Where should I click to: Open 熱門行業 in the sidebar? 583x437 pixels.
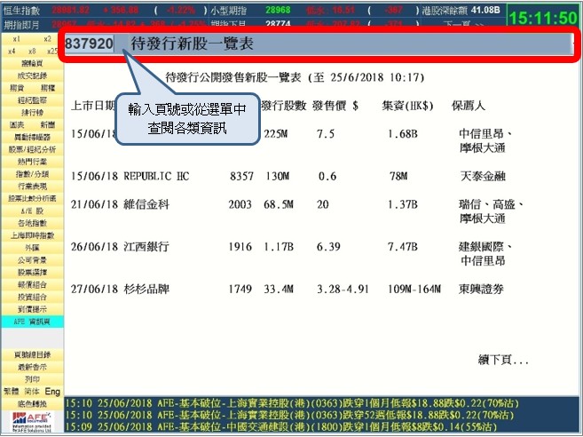[x=32, y=162]
